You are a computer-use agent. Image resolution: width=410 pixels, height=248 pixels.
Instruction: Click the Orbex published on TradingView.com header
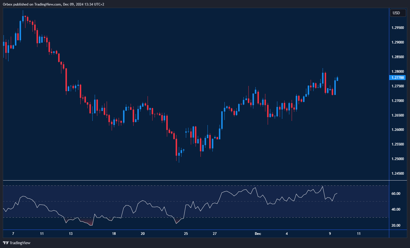coord(53,4)
